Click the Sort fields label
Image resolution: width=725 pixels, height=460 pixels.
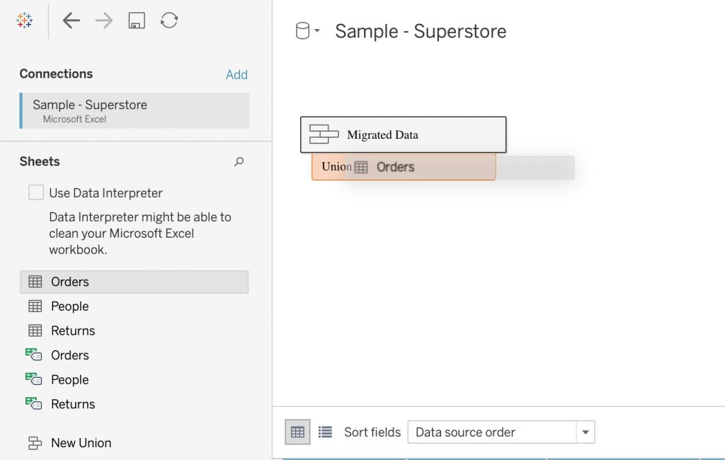click(372, 432)
